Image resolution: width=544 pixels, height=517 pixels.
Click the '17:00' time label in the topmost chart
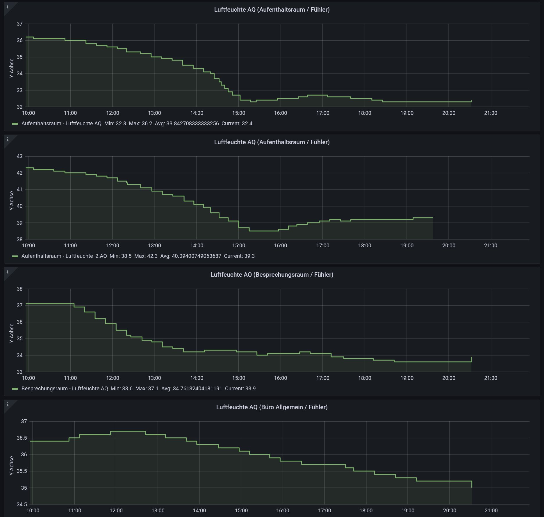point(323,113)
